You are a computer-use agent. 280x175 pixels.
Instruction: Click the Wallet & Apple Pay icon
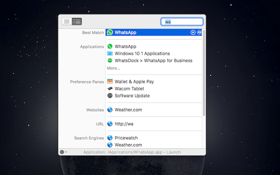(110, 81)
